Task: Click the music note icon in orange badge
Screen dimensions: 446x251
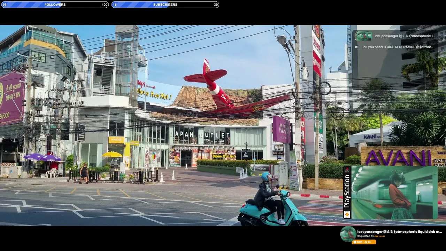Action: (x=366, y=242)
